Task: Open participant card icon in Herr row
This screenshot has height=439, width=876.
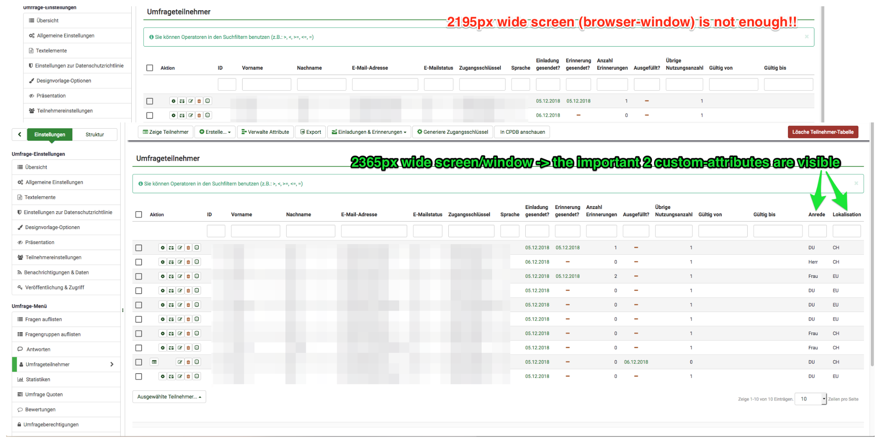Action: (197, 262)
